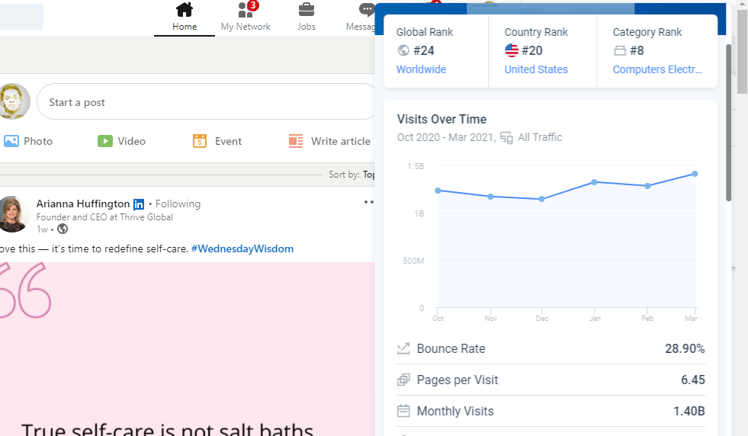Click the Visits Over Time heading
This screenshot has height=436, width=748.
[x=441, y=119]
